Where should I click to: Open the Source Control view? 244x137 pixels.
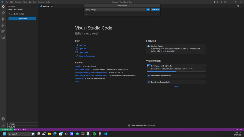click(x=3, y=19)
